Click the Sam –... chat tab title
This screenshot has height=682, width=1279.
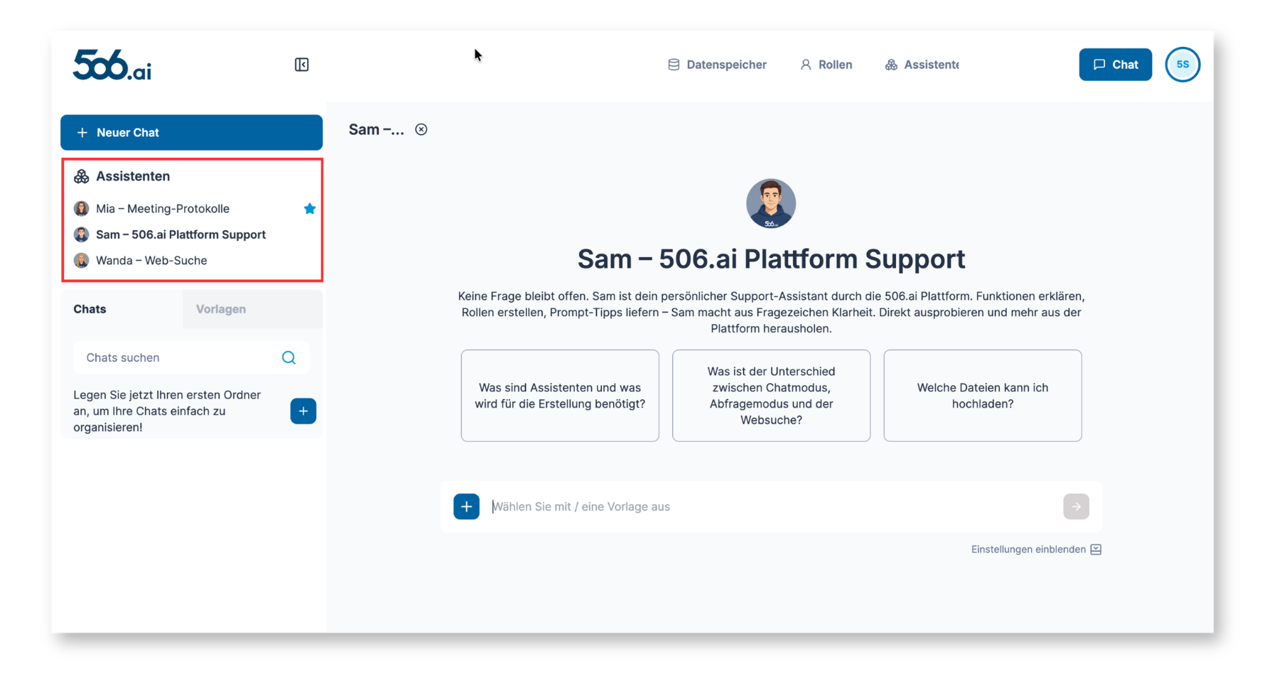click(x=376, y=129)
